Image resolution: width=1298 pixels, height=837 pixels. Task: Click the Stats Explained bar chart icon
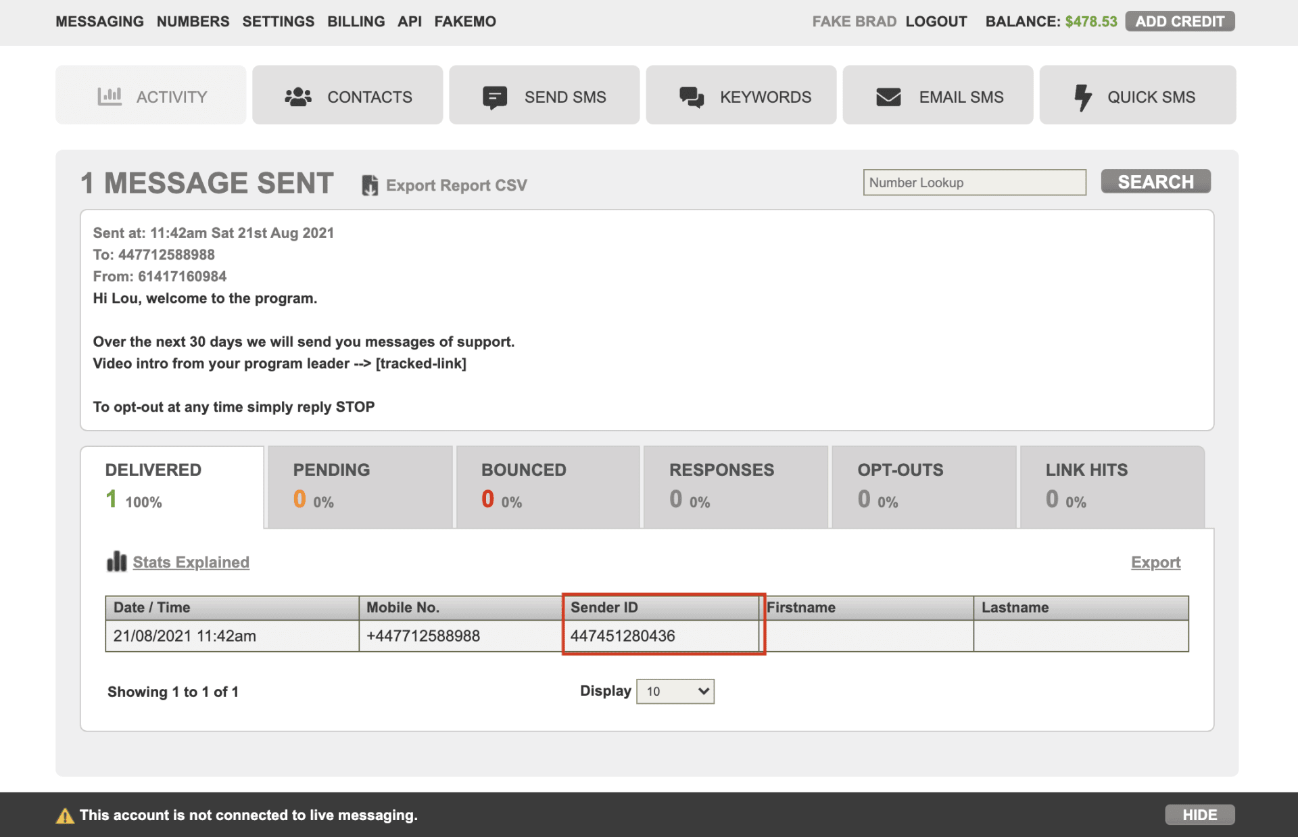(x=117, y=561)
